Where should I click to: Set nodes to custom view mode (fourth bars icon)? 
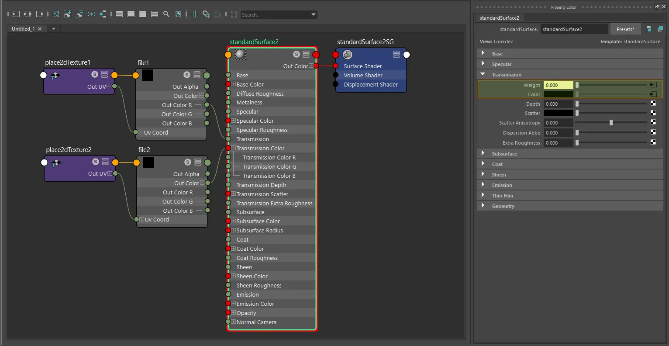(155, 14)
